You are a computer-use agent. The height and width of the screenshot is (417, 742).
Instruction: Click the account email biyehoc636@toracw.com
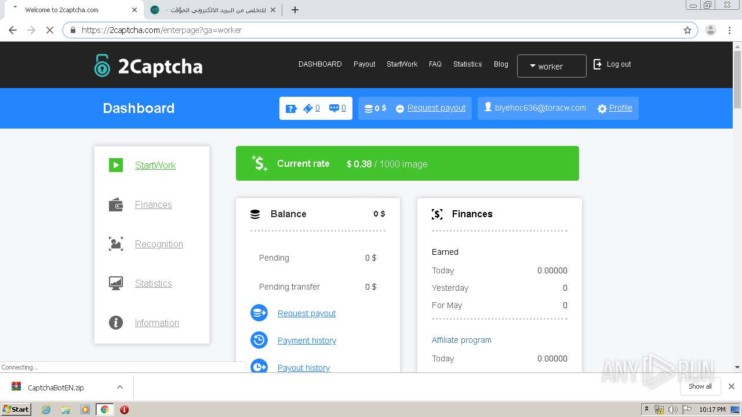540,108
